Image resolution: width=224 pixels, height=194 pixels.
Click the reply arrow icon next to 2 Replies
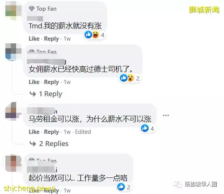(33, 144)
